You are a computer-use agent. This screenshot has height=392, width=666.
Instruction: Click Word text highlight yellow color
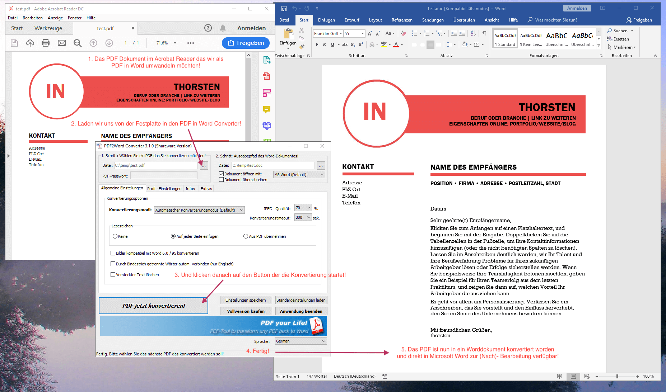384,44
